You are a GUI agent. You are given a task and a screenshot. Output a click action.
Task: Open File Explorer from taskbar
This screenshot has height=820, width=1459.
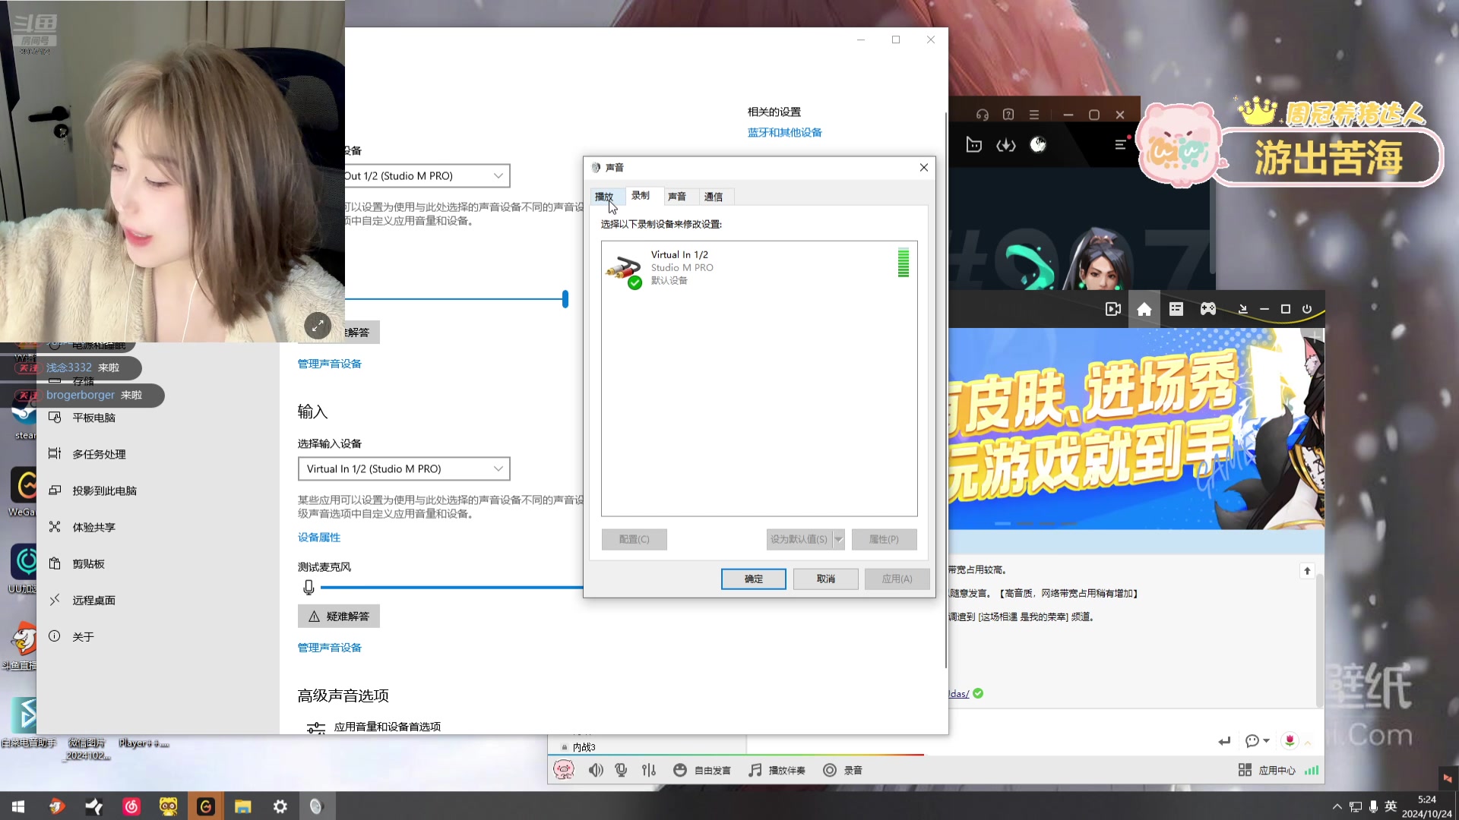click(242, 806)
